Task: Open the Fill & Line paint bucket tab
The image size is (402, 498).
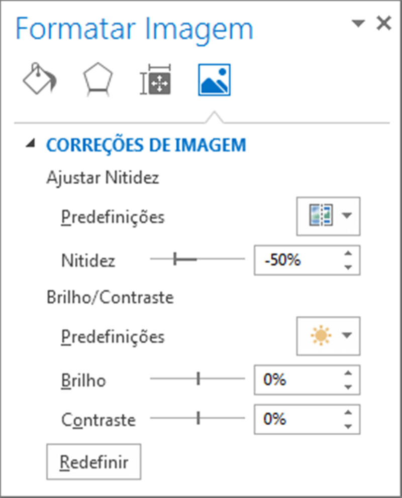Action: 40,79
